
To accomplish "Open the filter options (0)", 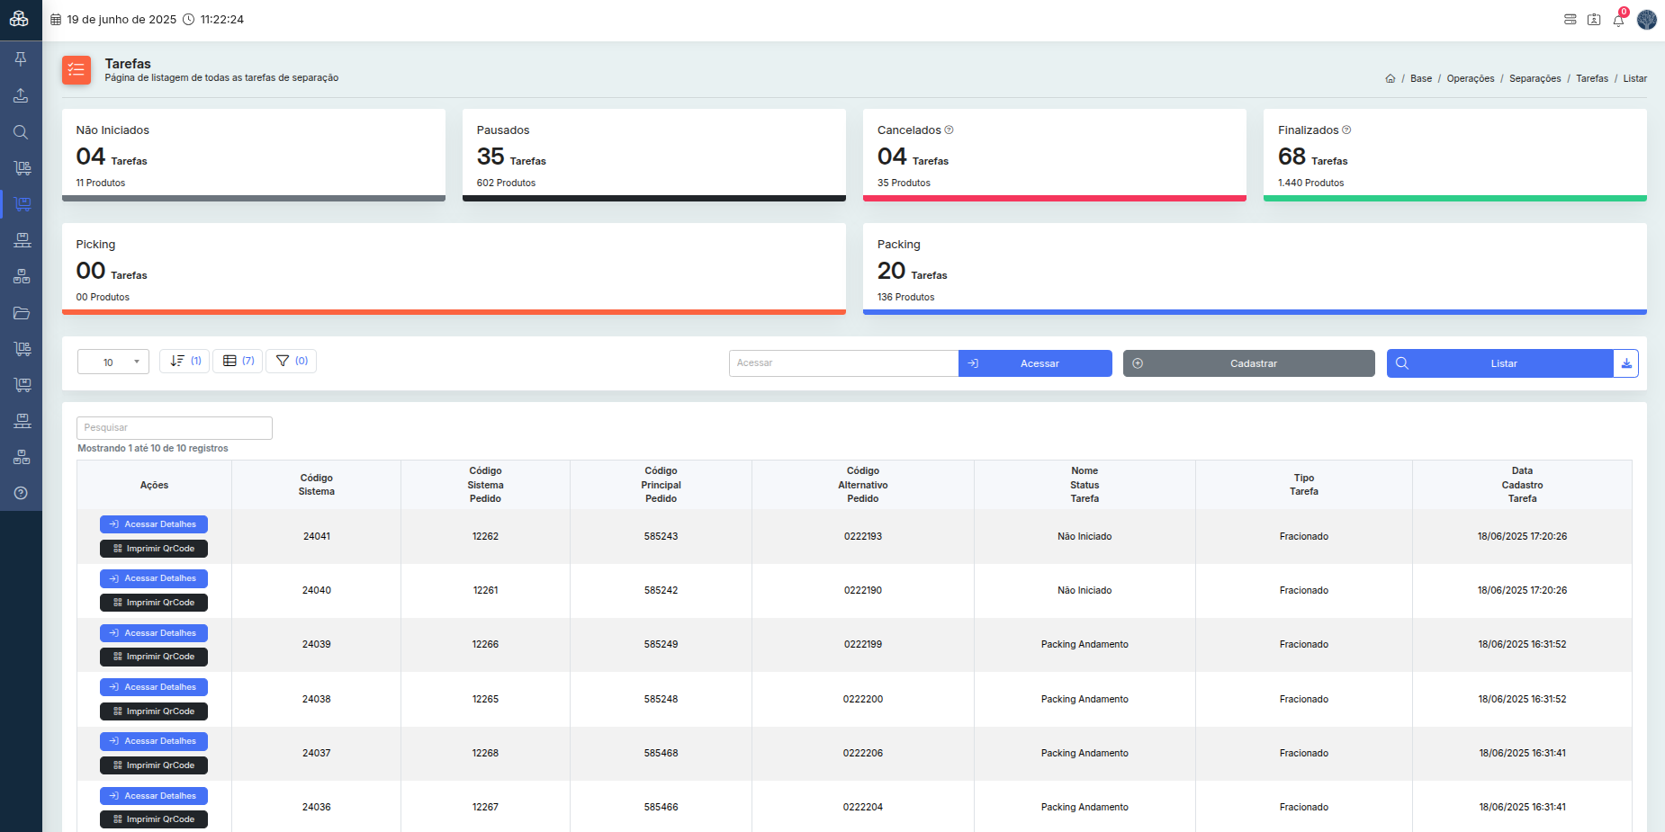I will point(291,361).
